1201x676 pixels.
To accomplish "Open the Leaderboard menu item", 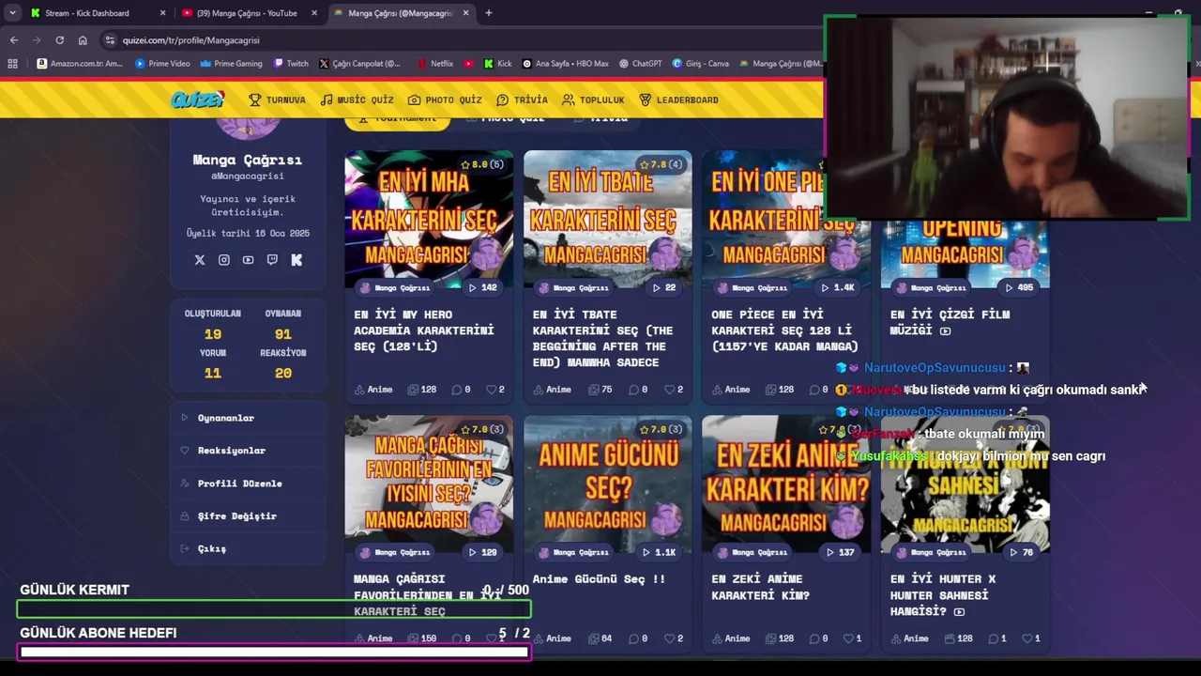I will (678, 100).
